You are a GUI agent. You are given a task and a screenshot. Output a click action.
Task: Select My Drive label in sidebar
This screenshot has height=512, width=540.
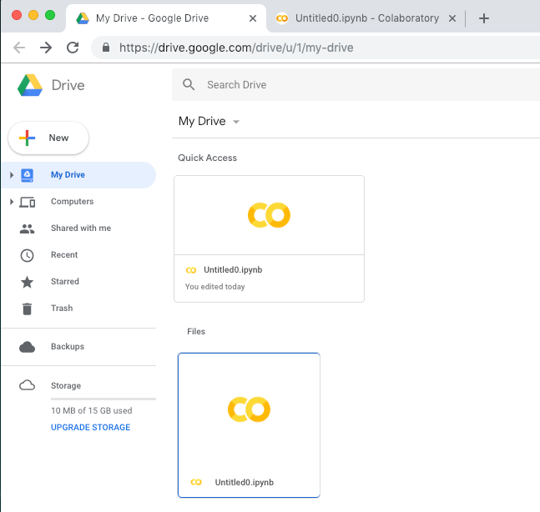pyautogui.click(x=68, y=175)
